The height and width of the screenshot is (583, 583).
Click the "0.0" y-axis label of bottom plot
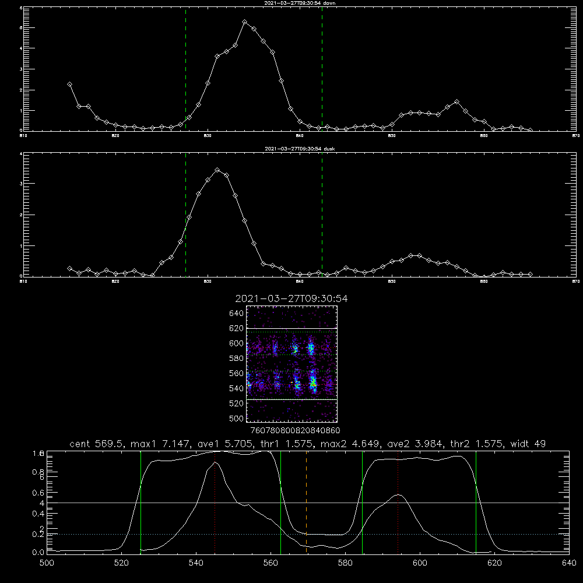[x=38, y=552]
